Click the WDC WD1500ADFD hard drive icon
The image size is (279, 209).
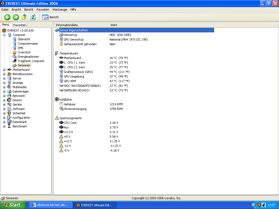click(x=61, y=86)
